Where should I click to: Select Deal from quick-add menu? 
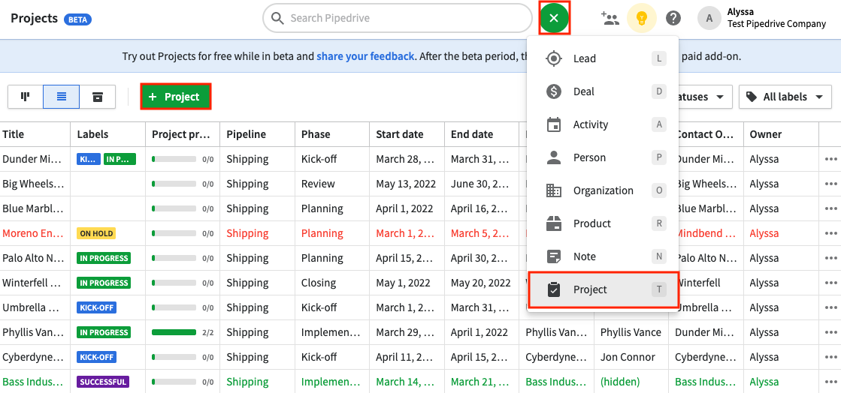[603, 91]
